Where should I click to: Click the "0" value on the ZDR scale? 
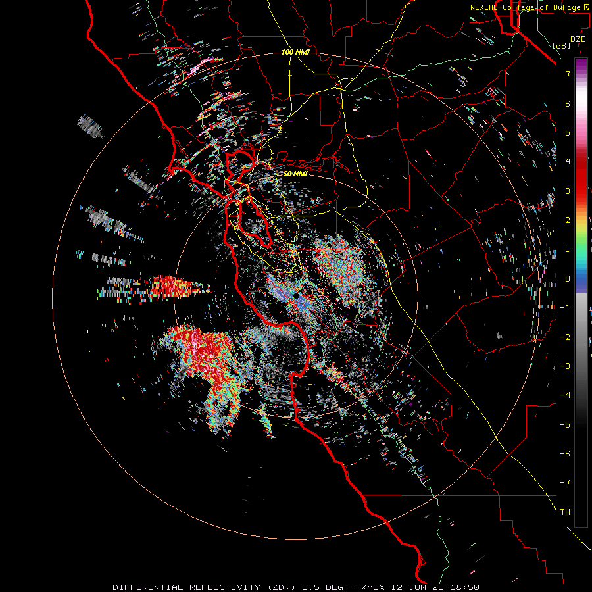pyautogui.click(x=568, y=279)
